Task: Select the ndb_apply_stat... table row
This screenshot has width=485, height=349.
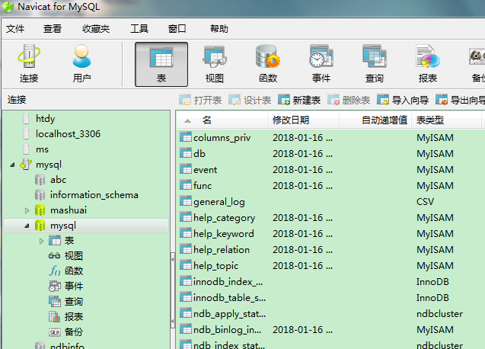Action: [x=330, y=314]
